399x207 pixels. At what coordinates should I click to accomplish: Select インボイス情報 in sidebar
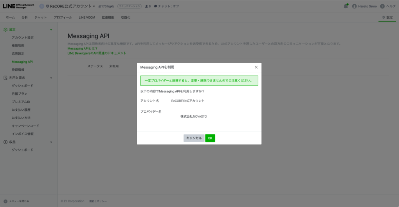pyautogui.click(x=22, y=134)
